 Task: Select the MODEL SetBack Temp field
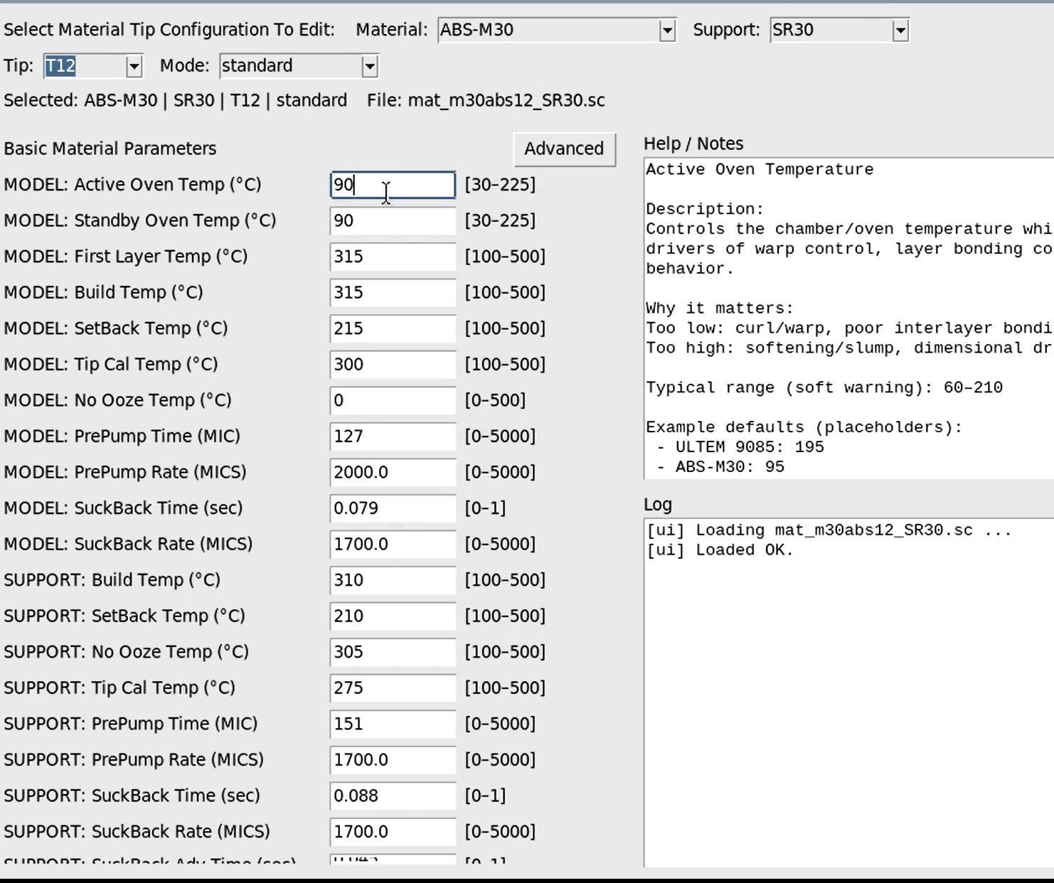coord(391,328)
